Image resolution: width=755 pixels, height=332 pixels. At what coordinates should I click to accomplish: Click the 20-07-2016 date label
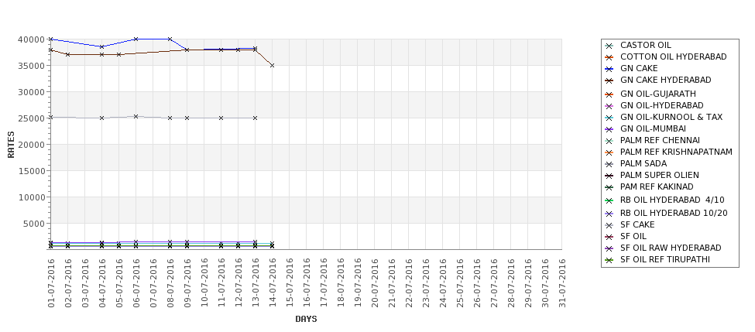click(375, 283)
